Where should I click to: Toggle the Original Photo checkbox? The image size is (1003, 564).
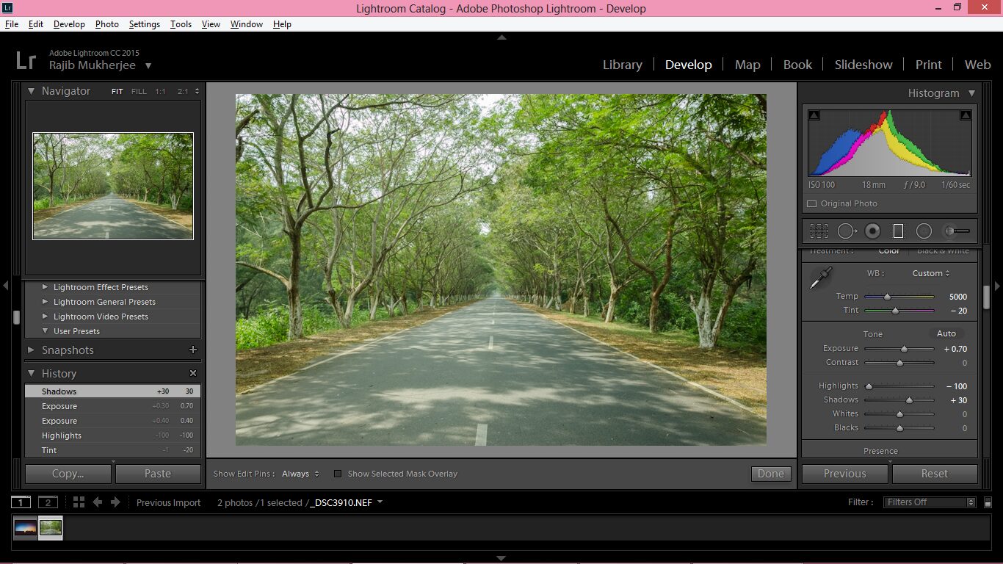pyautogui.click(x=812, y=204)
